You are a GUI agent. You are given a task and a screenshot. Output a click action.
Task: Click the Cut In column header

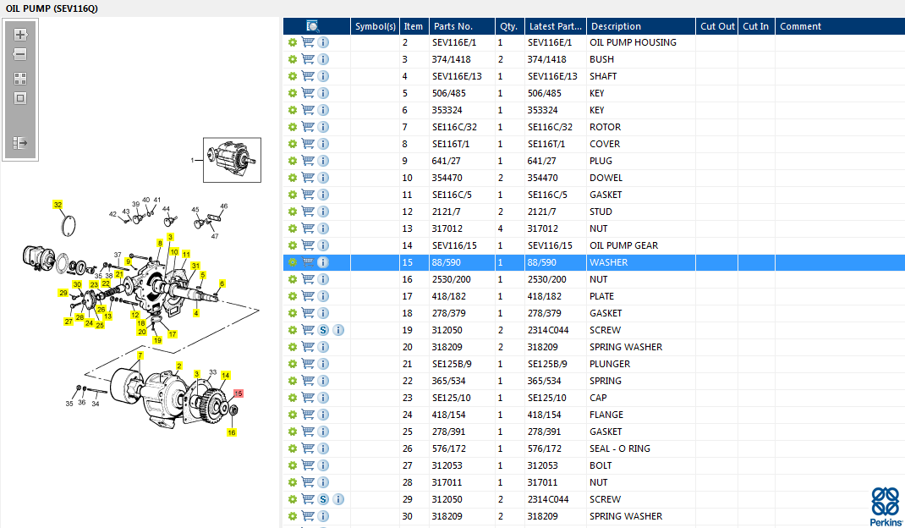point(756,26)
